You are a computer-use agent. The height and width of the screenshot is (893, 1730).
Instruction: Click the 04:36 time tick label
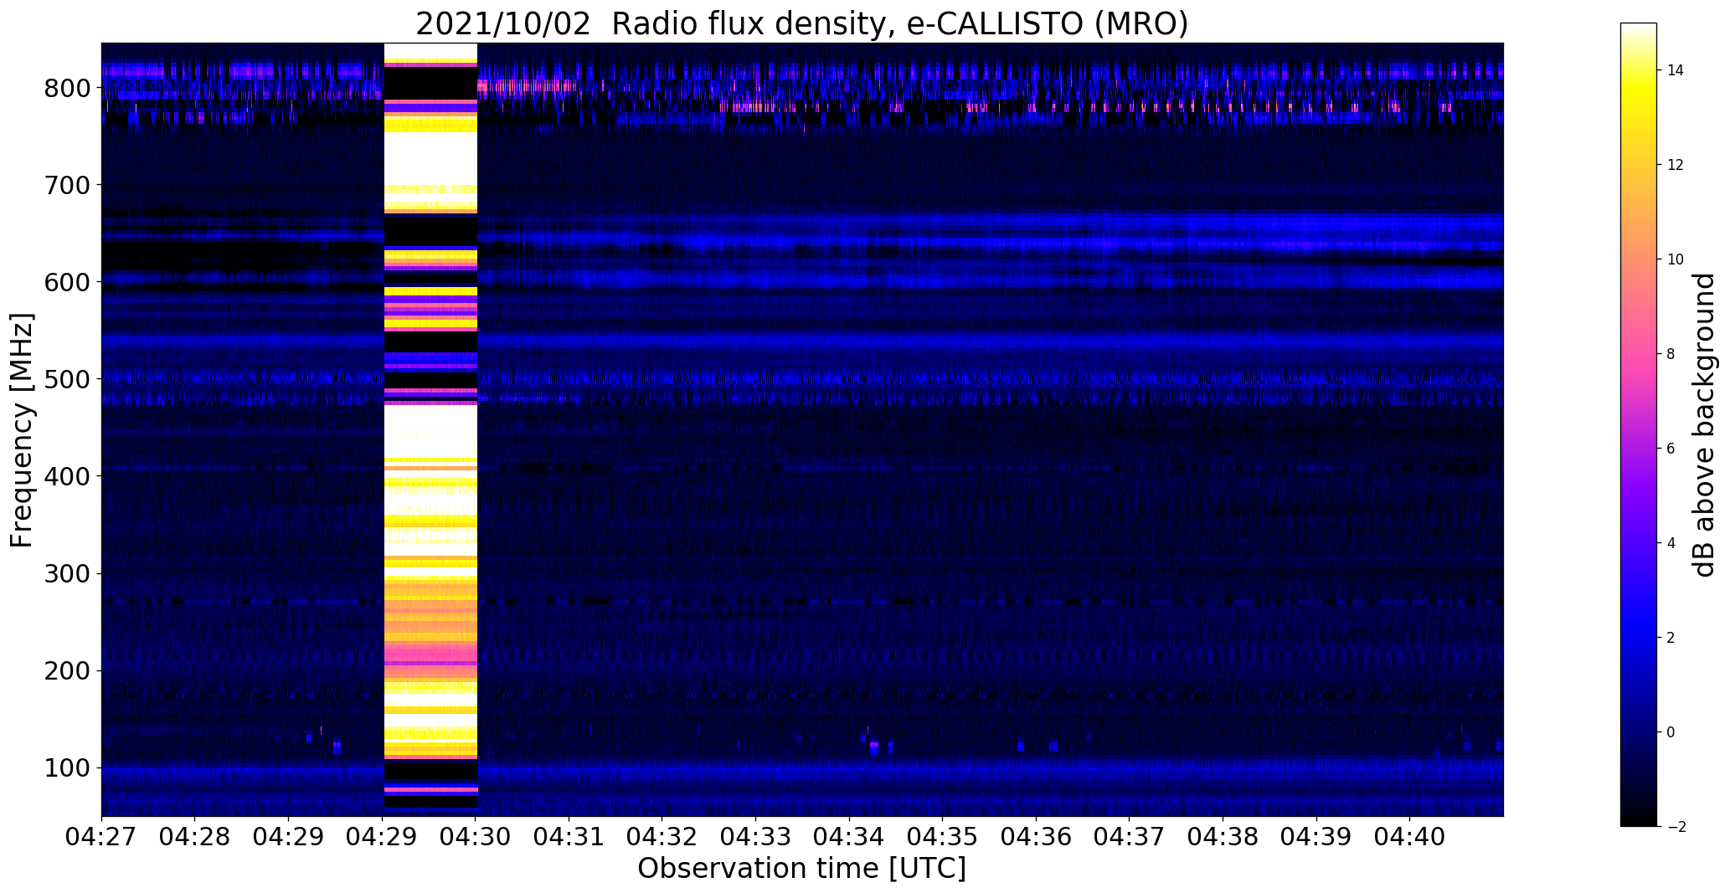(x=1037, y=837)
